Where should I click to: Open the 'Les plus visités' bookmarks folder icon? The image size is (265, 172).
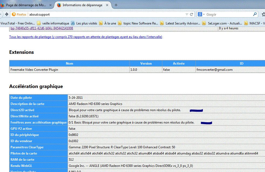[73, 23]
